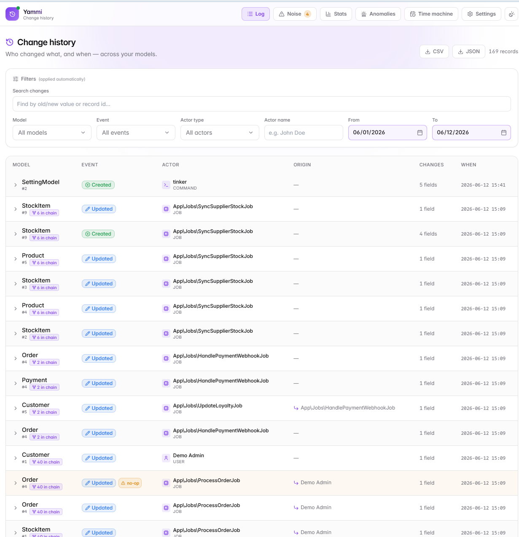Click the Payment row job gear icon

(166, 383)
